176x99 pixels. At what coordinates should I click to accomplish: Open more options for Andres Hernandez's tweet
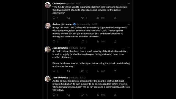click(x=128, y=24)
